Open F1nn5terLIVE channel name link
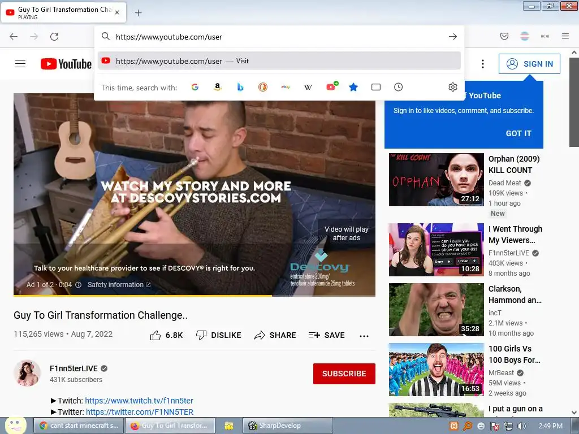The height and width of the screenshot is (434, 579). 74,368
